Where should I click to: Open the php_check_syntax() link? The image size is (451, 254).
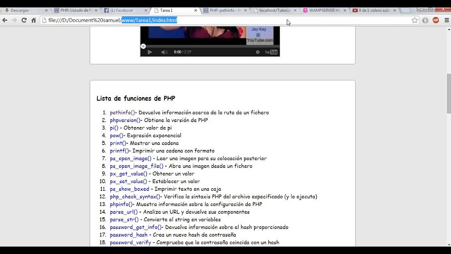(135, 196)
